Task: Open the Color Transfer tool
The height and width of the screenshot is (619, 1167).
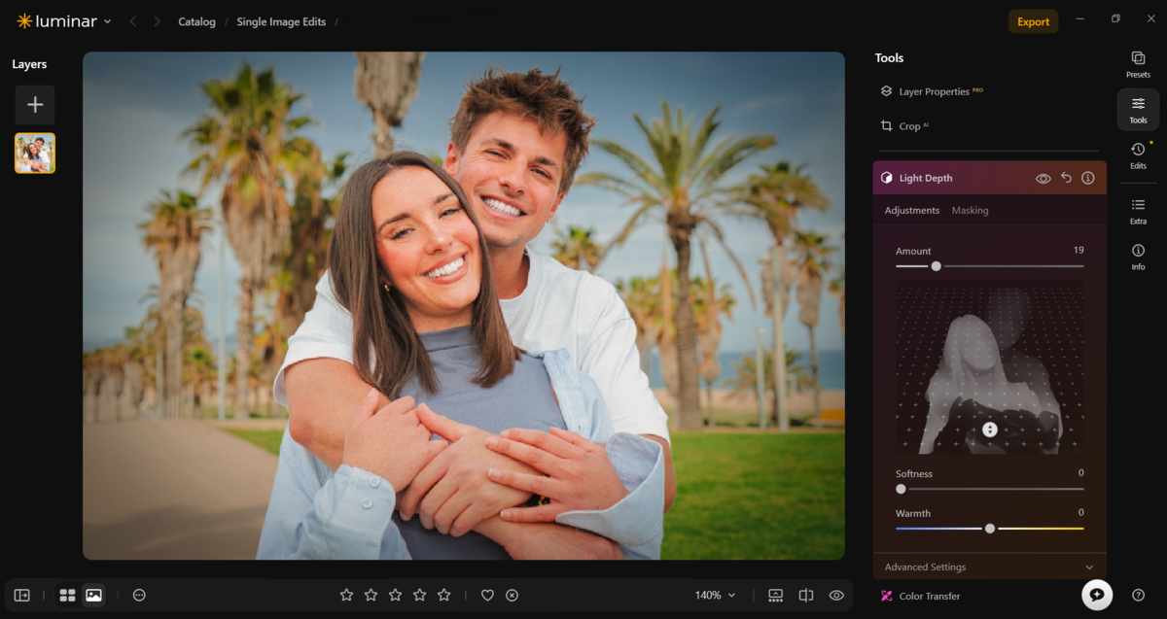Action: pos(920,596)
